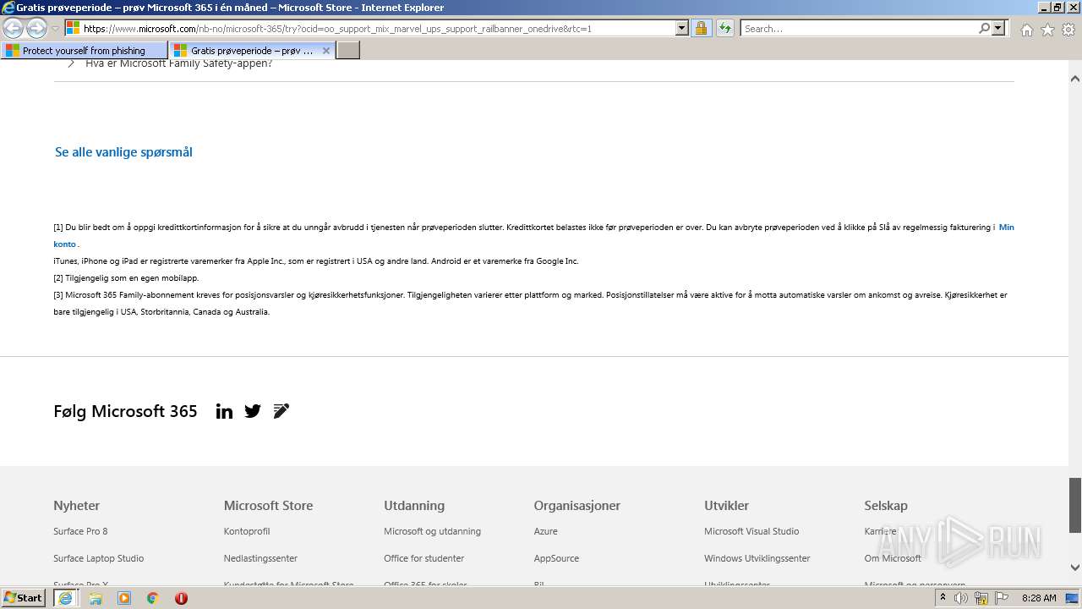Open the search provider dropdown arrow
Screen dimensions: 1082x609
pos(998,28)
